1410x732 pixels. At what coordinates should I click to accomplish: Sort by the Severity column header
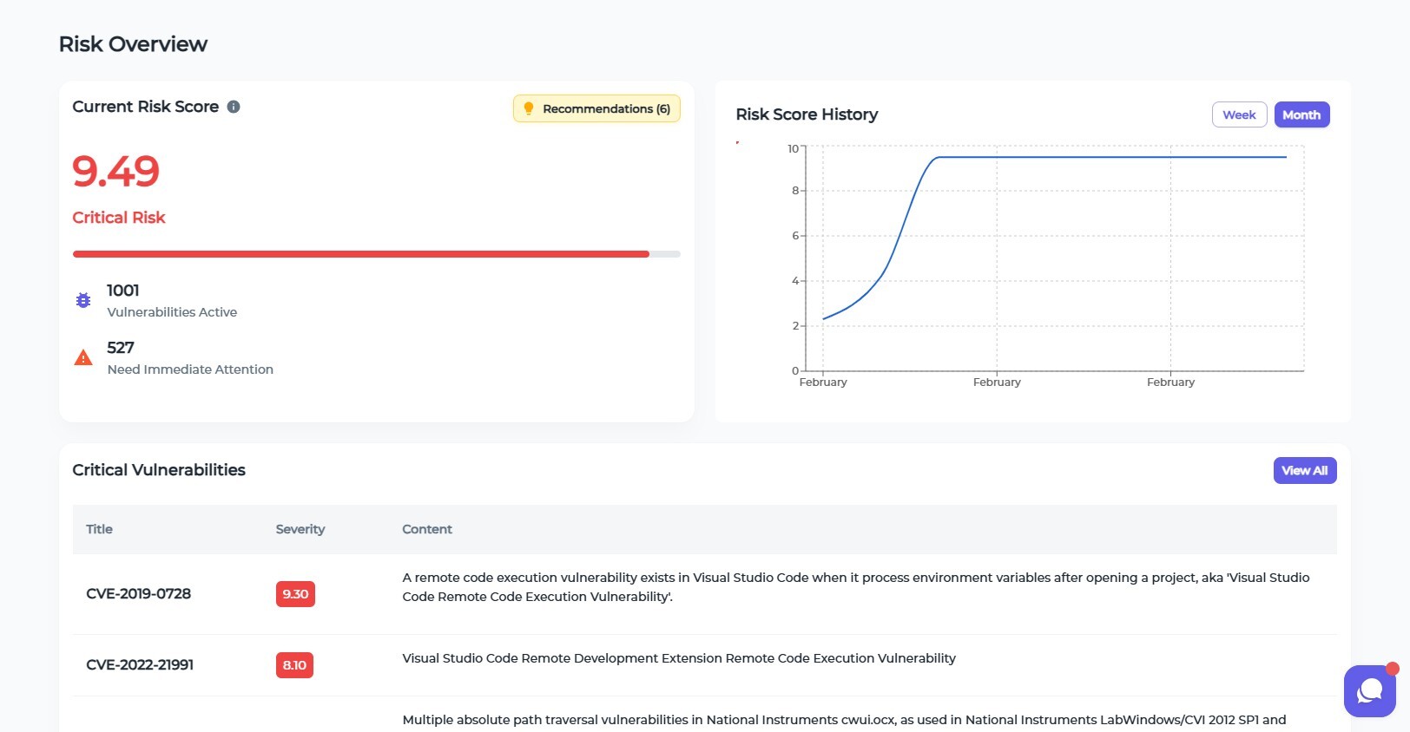coord(300,529)
